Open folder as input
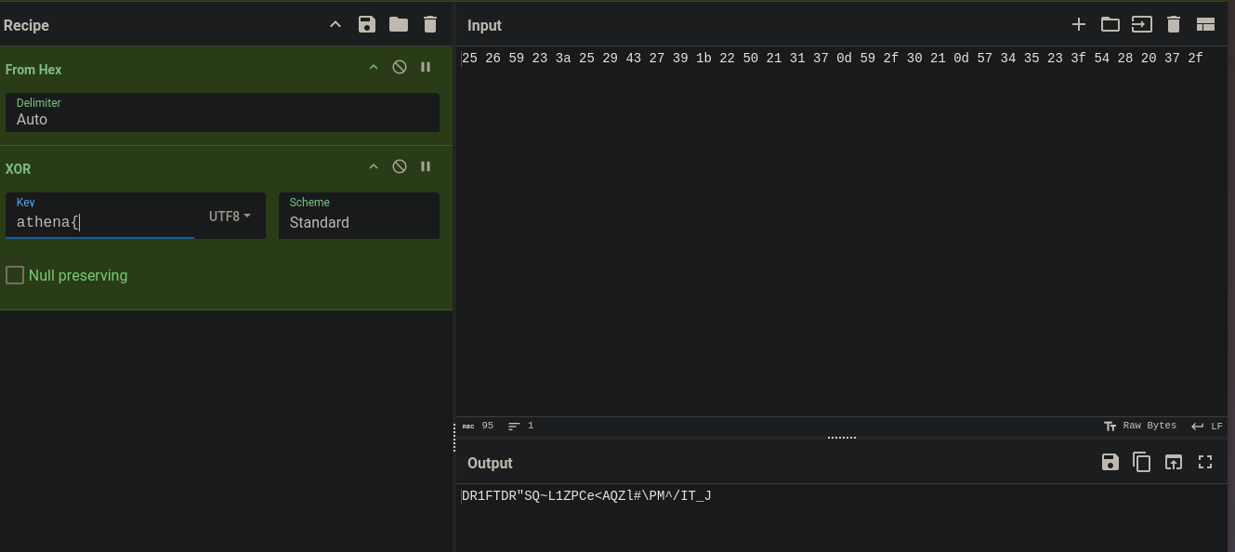The image size is (1235, 552). pyautogui.click(x=1110, y=25)
